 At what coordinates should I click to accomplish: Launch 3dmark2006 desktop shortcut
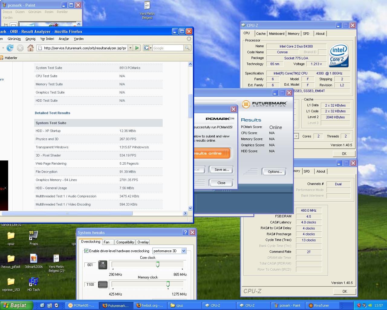tap(34, 261)
